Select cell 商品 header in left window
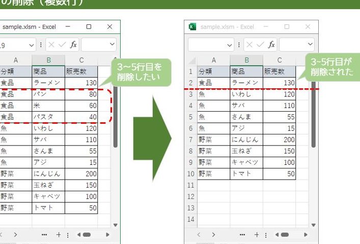Viewport: 360px width, 244px height. (48, 72)
